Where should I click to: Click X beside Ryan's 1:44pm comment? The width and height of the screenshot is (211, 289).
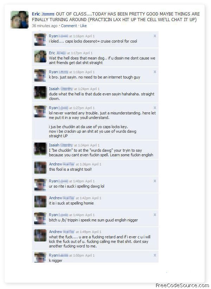[155, 215]
